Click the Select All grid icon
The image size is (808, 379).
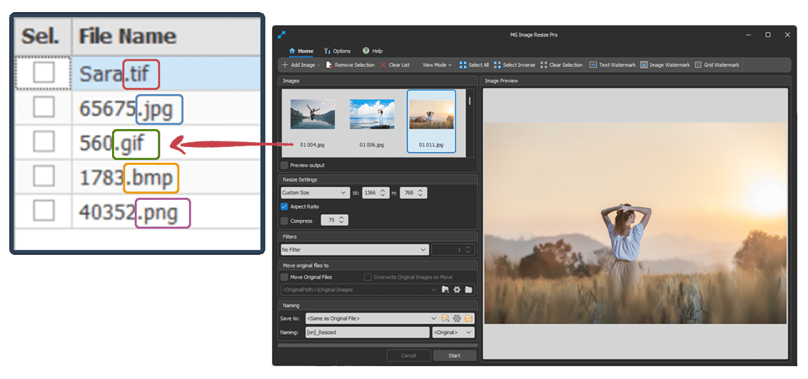463,65
